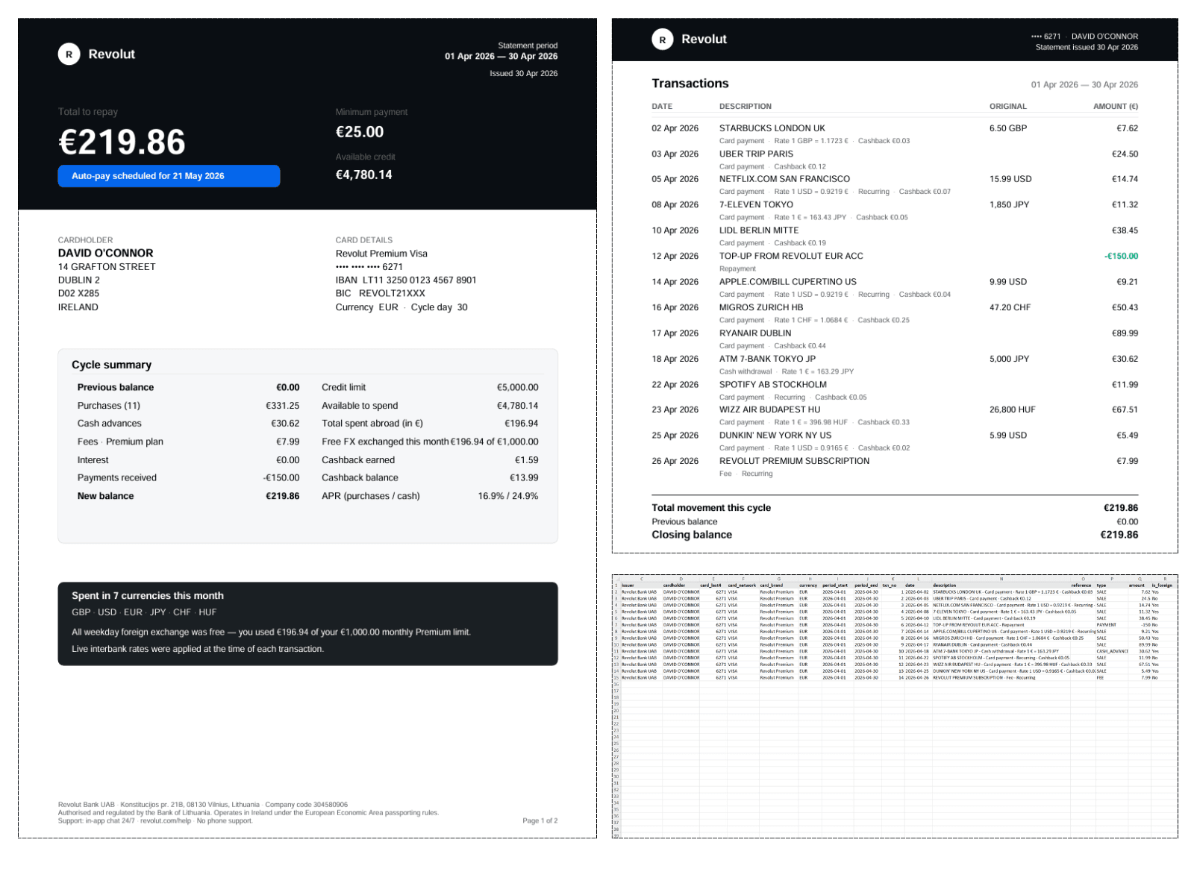Click the AMOUNT (€) column header
Viewport: 1194px width, 895px height.
(1116, 107)
